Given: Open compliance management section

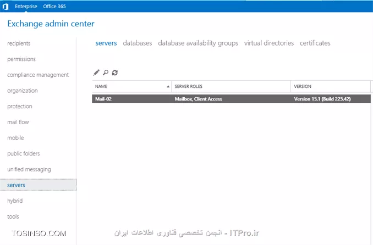Looking at the screenshot, I should [x=38, y=75].
